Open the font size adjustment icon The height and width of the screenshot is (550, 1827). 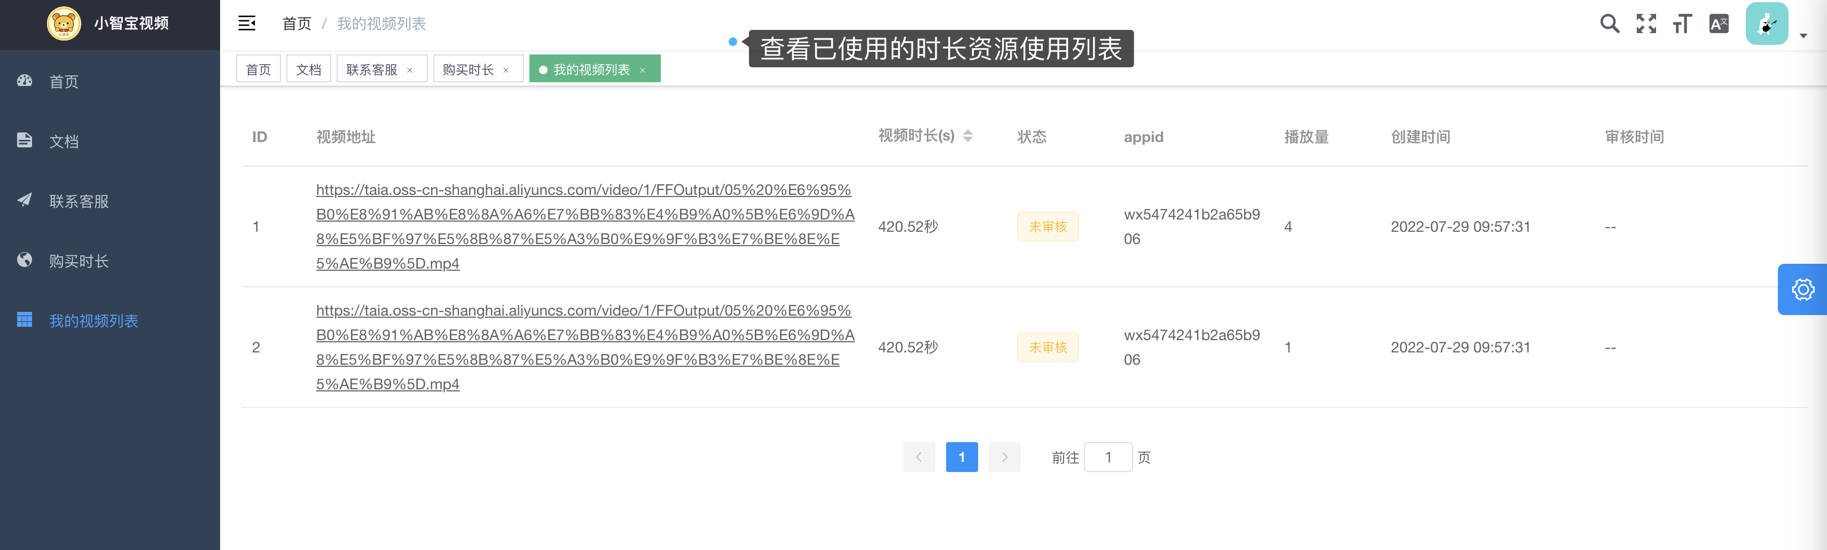(x=1682, y=23)
